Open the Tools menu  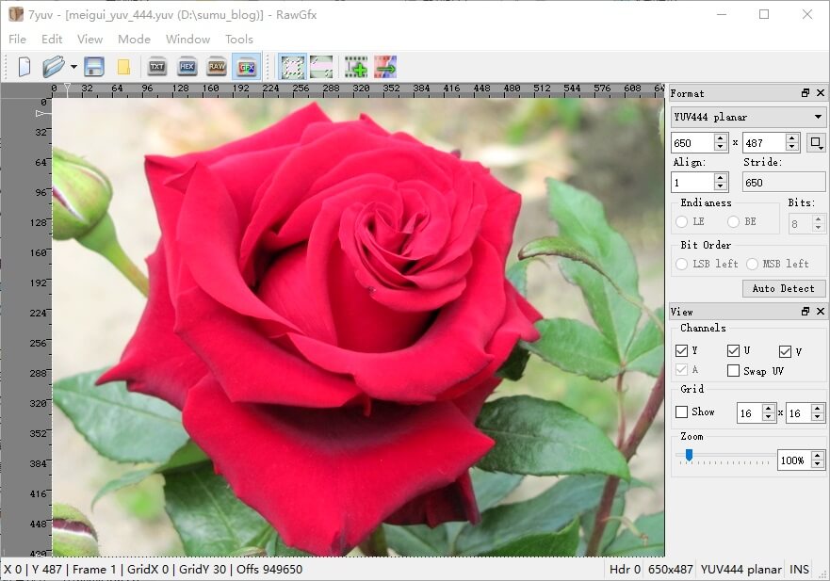tap(238, 40)
